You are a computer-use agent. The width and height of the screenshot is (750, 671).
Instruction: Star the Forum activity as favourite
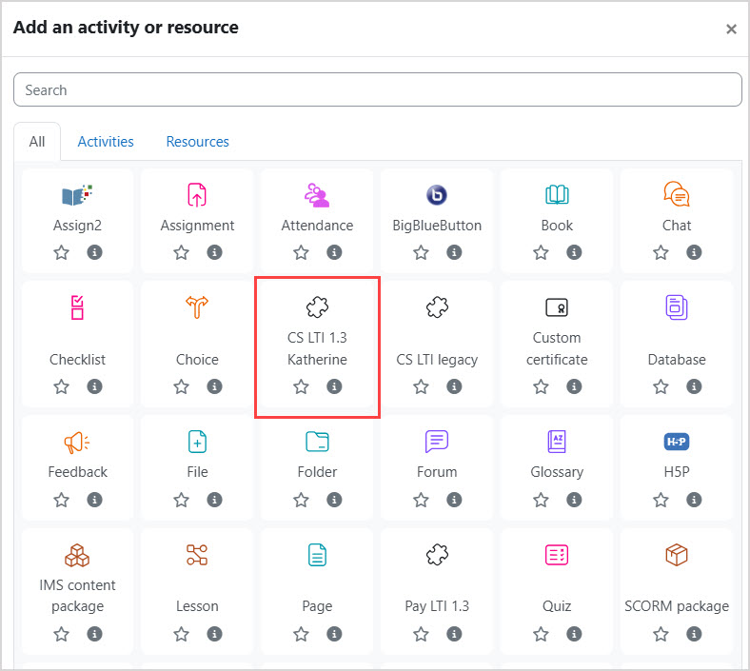coord(421,499)
